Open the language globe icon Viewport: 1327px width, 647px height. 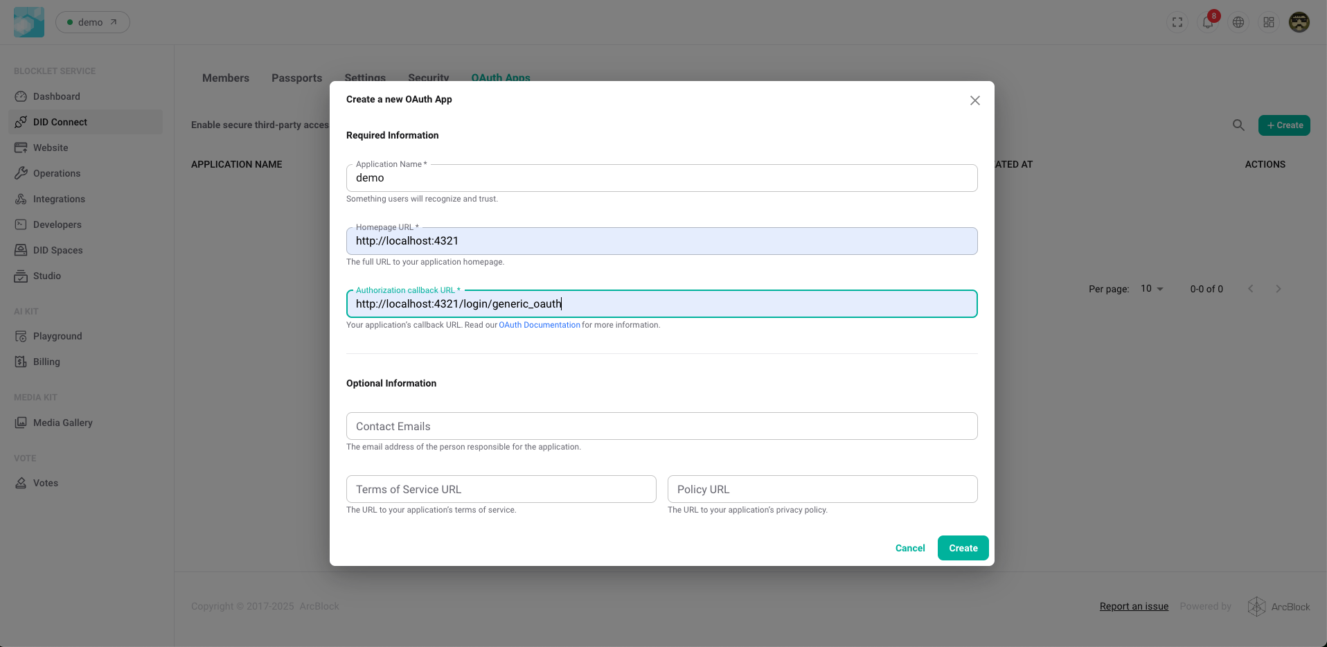click(1238, 22)
